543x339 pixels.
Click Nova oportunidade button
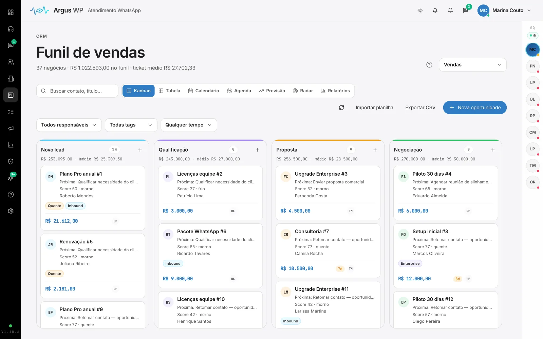(475, 107)
